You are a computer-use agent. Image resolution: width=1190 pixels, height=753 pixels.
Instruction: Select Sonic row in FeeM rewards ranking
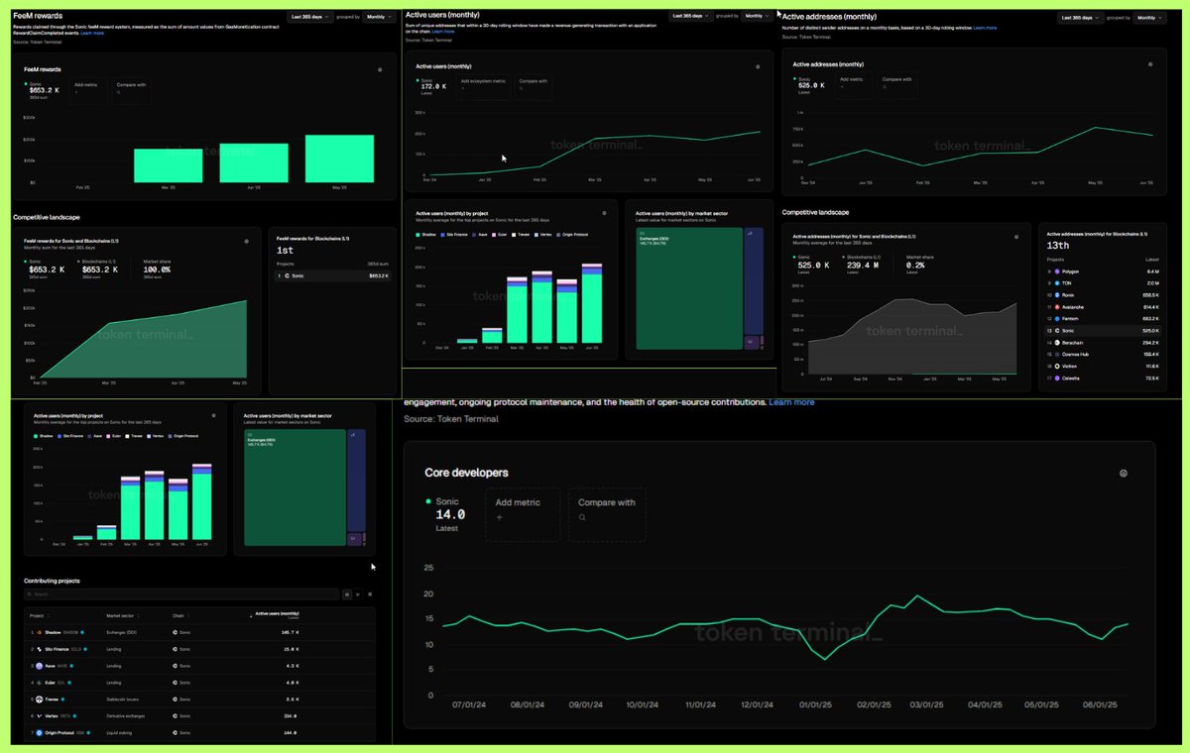(x=333, y=275)
